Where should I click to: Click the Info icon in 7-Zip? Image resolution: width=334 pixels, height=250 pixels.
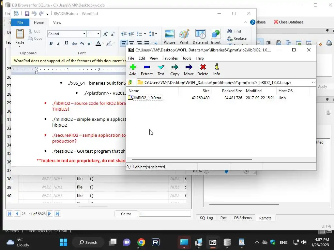click(x=217, y=70)
